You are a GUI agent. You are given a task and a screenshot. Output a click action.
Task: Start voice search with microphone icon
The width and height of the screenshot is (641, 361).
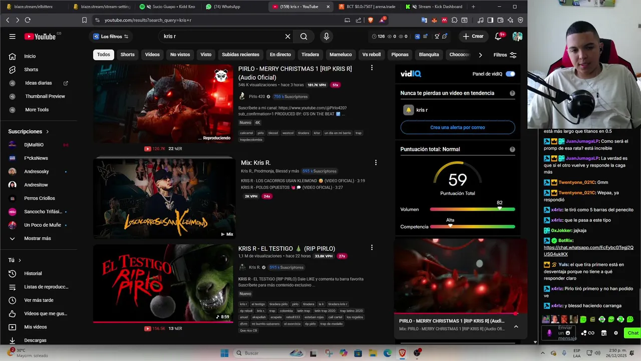327,36
